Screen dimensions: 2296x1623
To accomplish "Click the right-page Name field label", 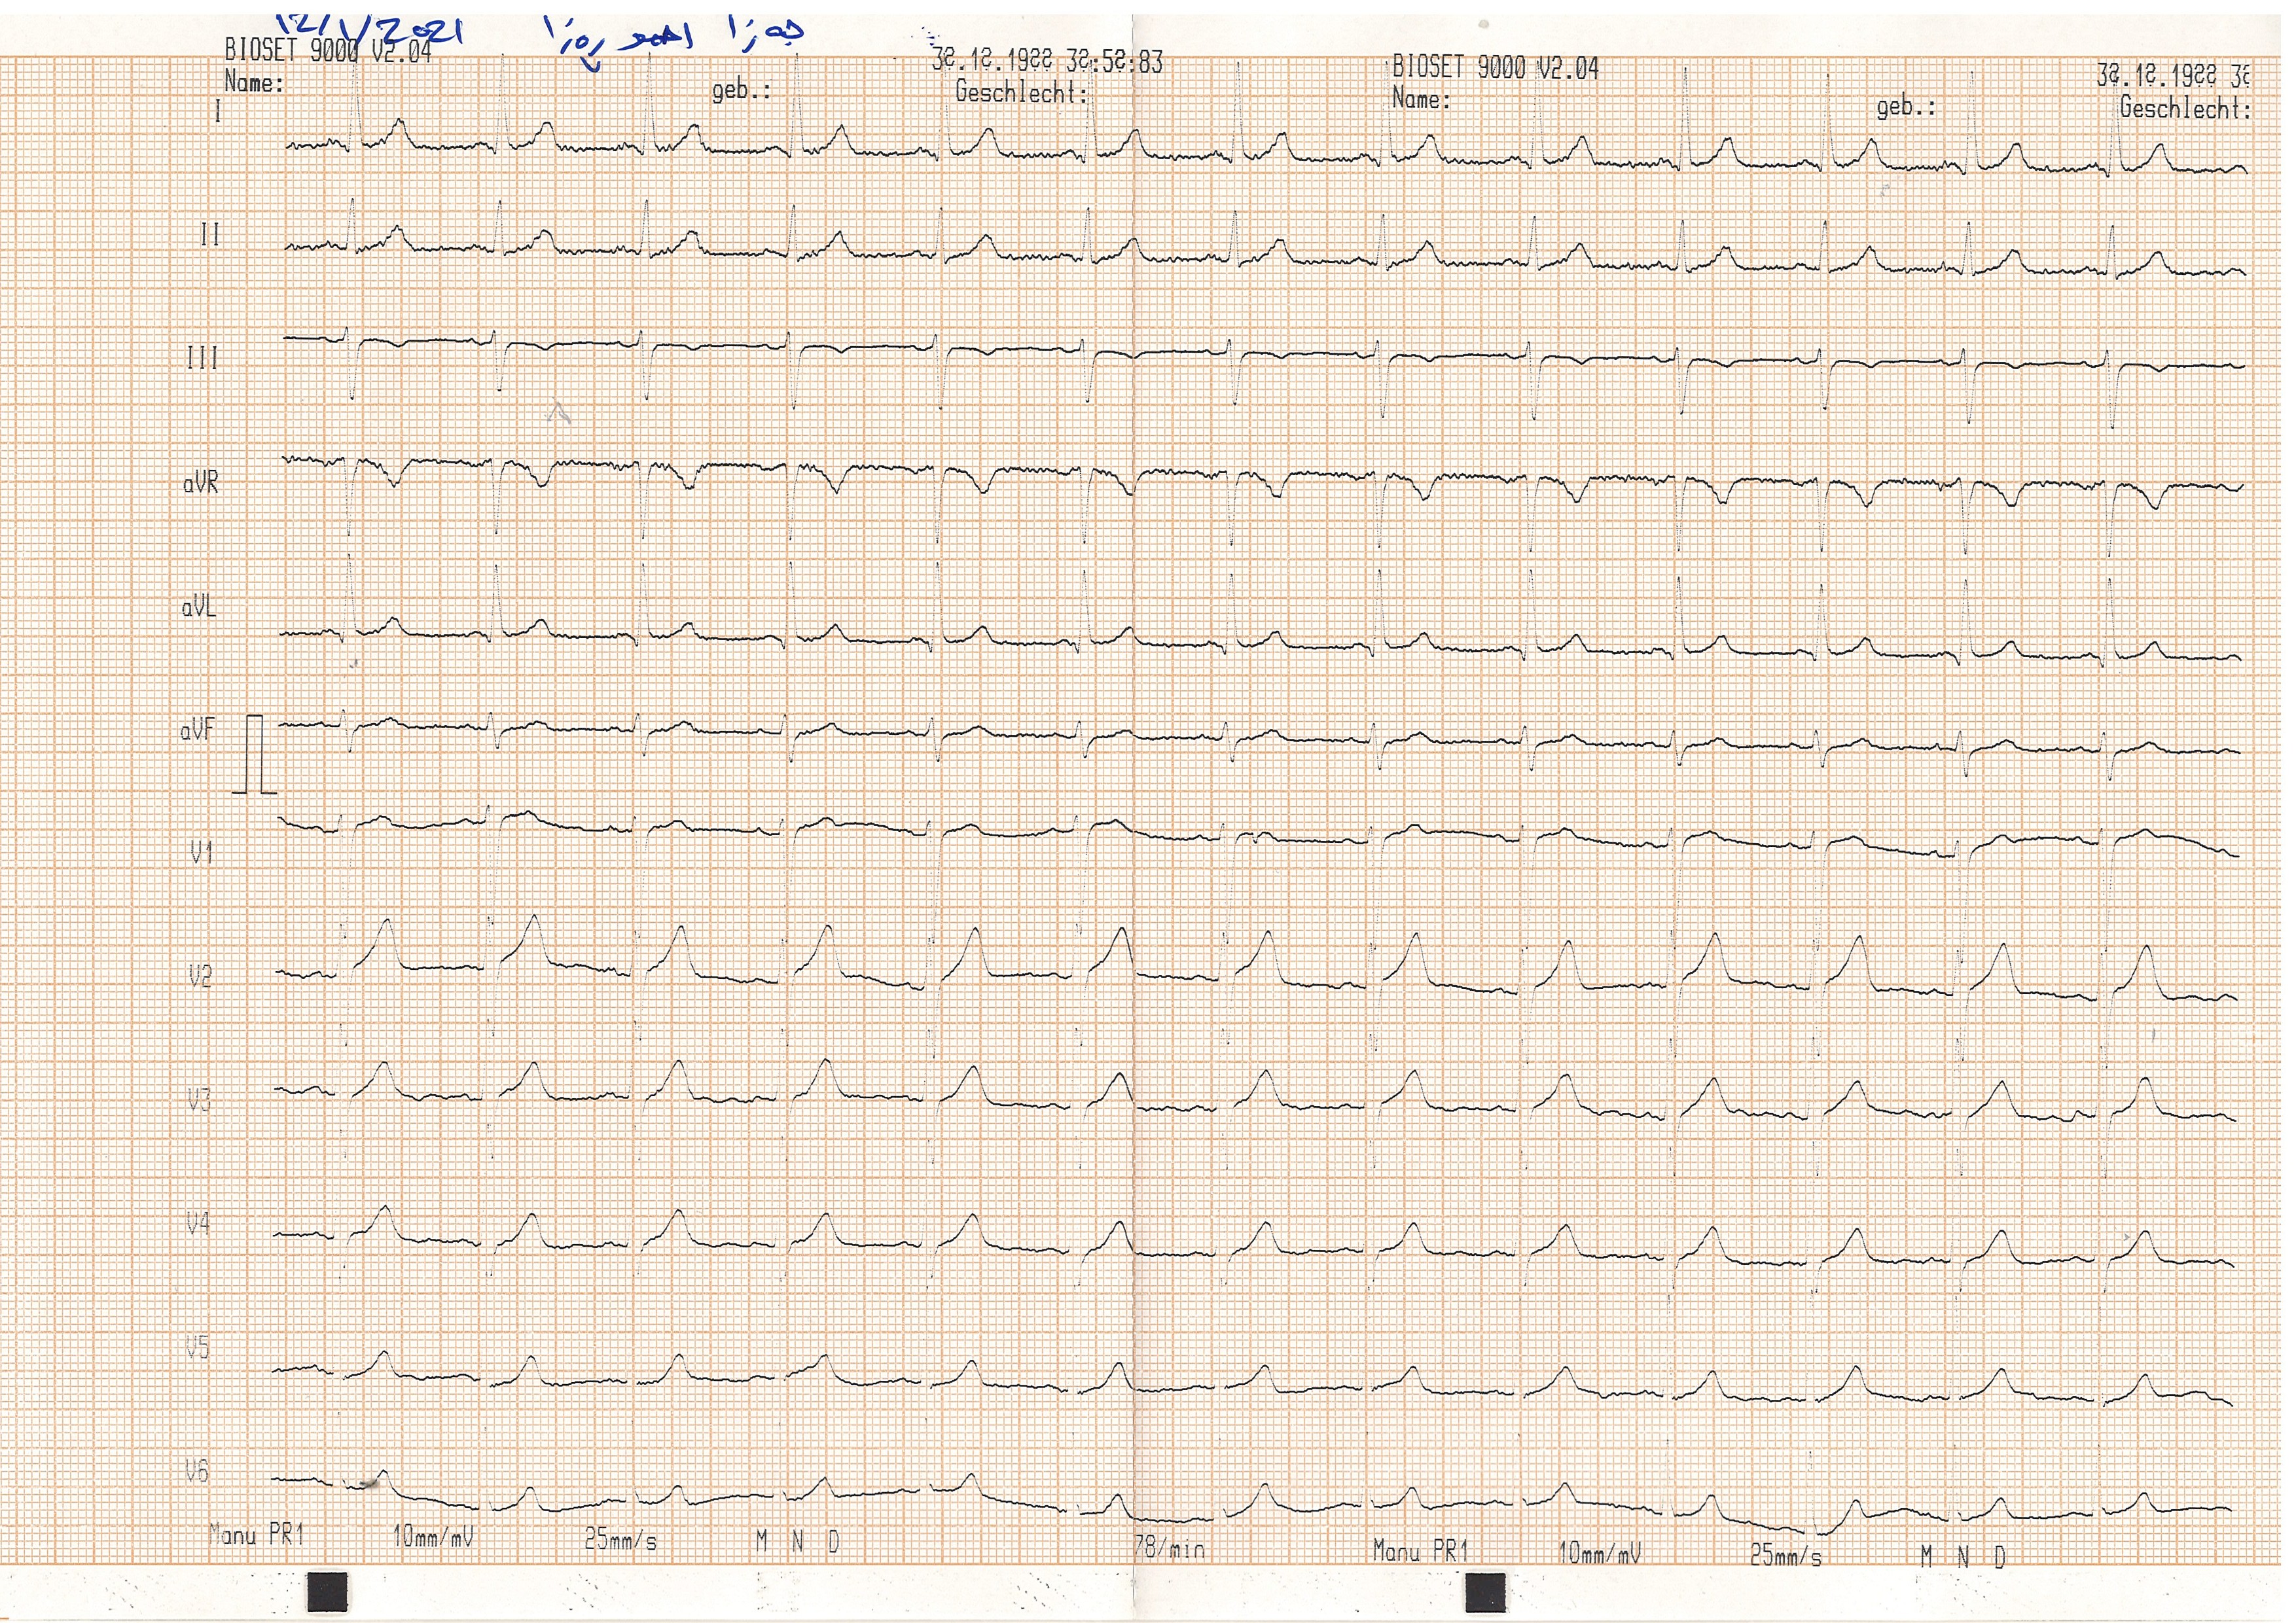I will 1420,99.
